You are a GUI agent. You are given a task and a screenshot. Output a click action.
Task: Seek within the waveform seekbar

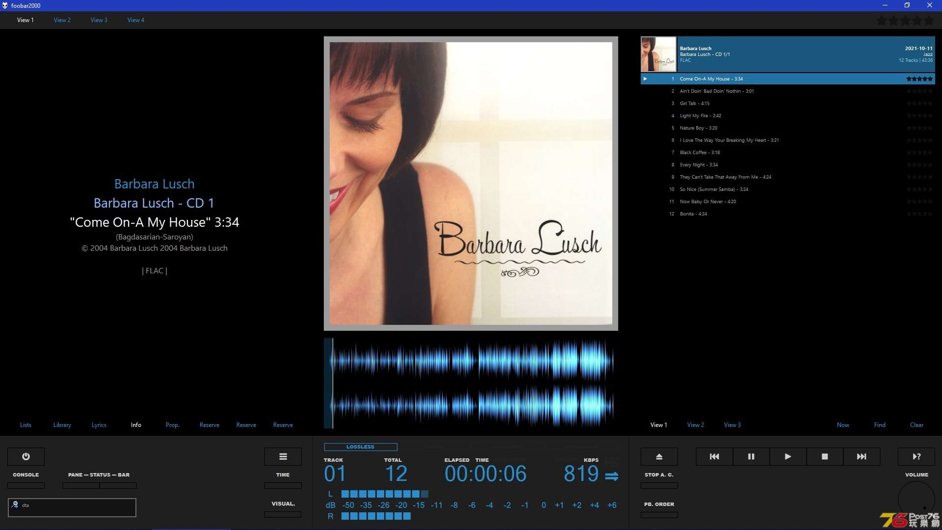[471, 383]
